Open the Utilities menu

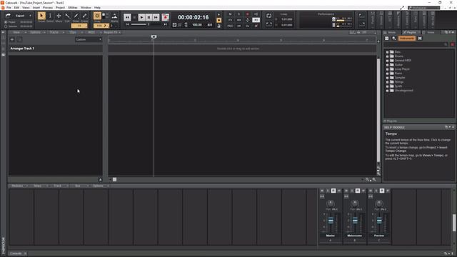tap(73, 8)
